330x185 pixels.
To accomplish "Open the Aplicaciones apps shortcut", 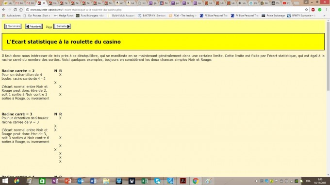I will pos(11,15).
